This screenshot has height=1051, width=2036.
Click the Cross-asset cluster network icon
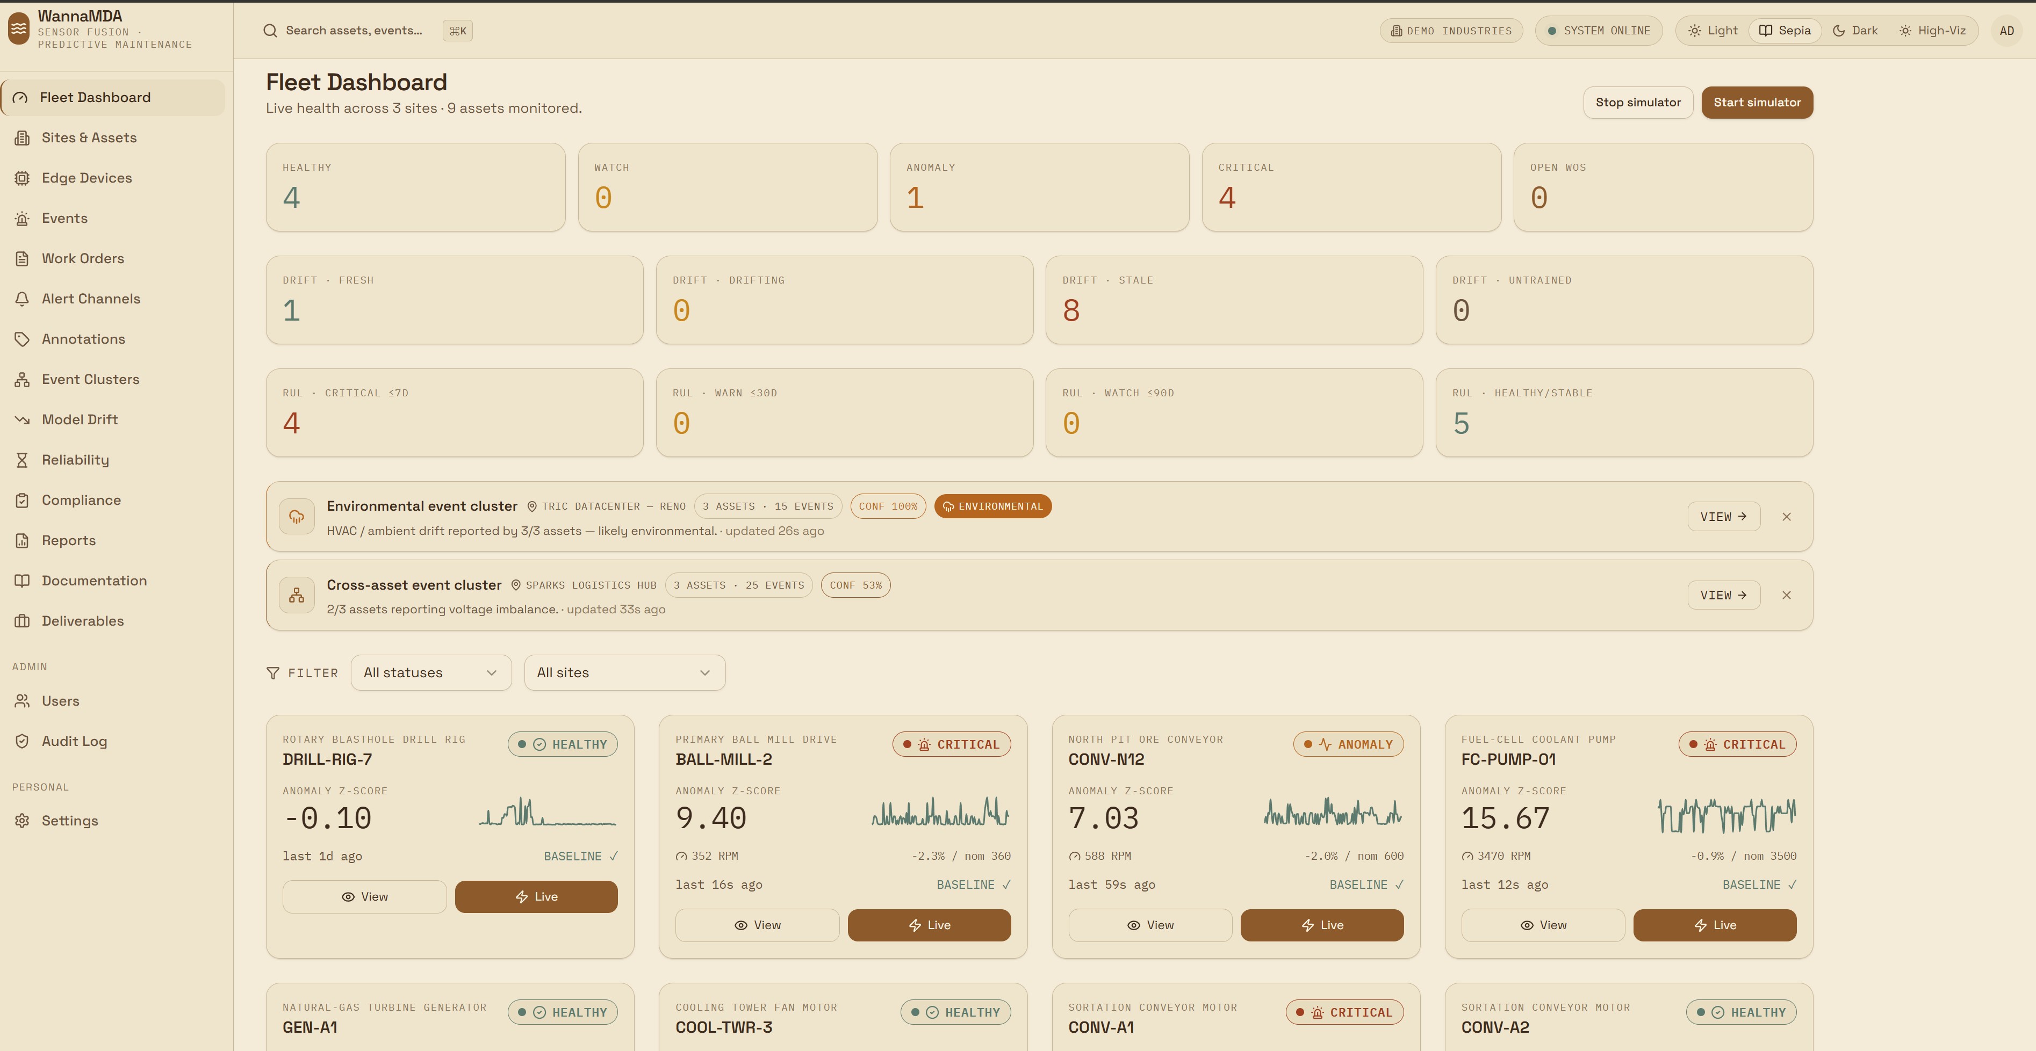point(297,595)
